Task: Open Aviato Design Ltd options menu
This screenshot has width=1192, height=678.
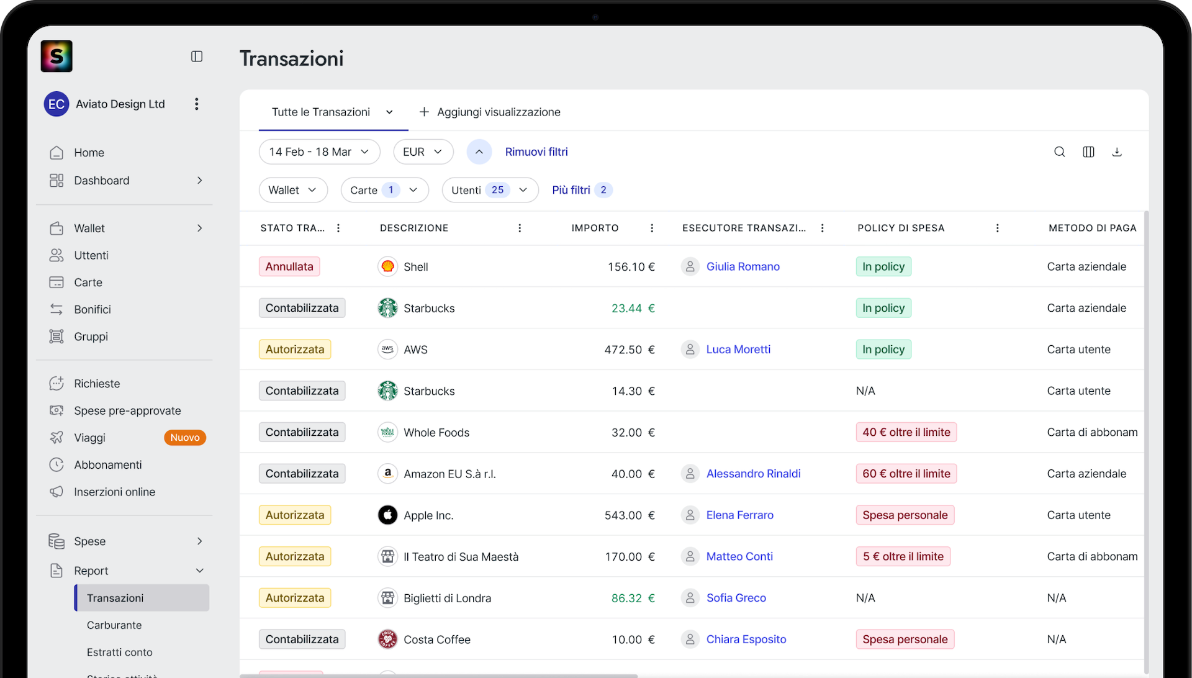Action: [x=197, y=104]
